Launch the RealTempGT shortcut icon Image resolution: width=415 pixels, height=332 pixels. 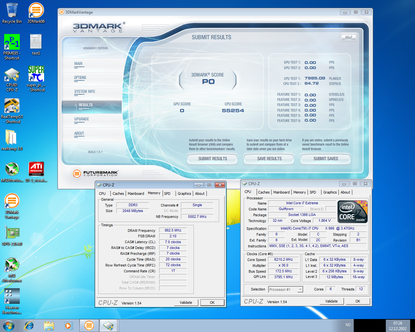(x=12, y=111)
